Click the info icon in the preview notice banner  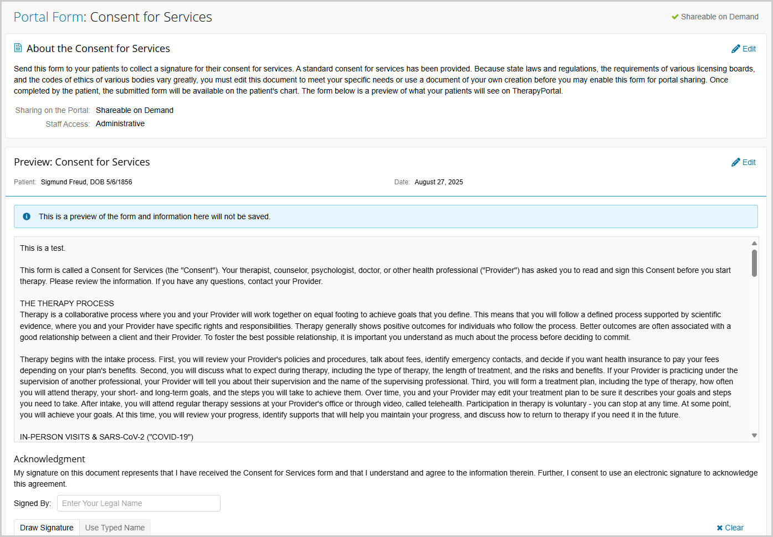pyautogui.click(x=26, y=216)
